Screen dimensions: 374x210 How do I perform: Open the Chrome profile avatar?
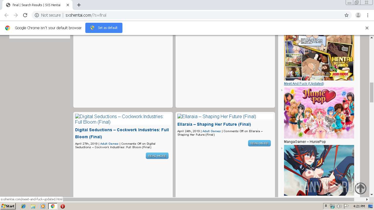point(358,15)
